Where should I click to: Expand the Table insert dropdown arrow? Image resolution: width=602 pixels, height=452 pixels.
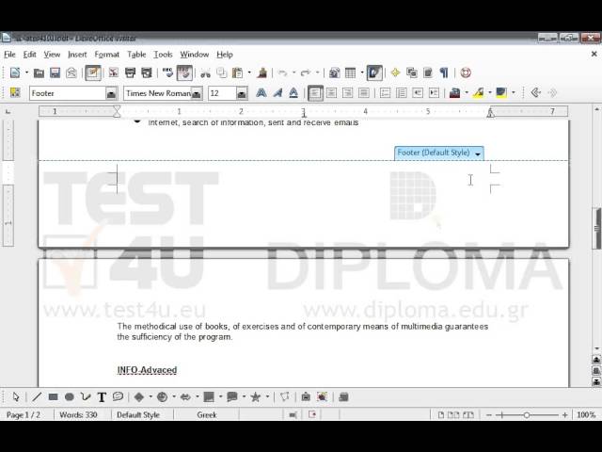pyautogui.click(x=362, y=73)
